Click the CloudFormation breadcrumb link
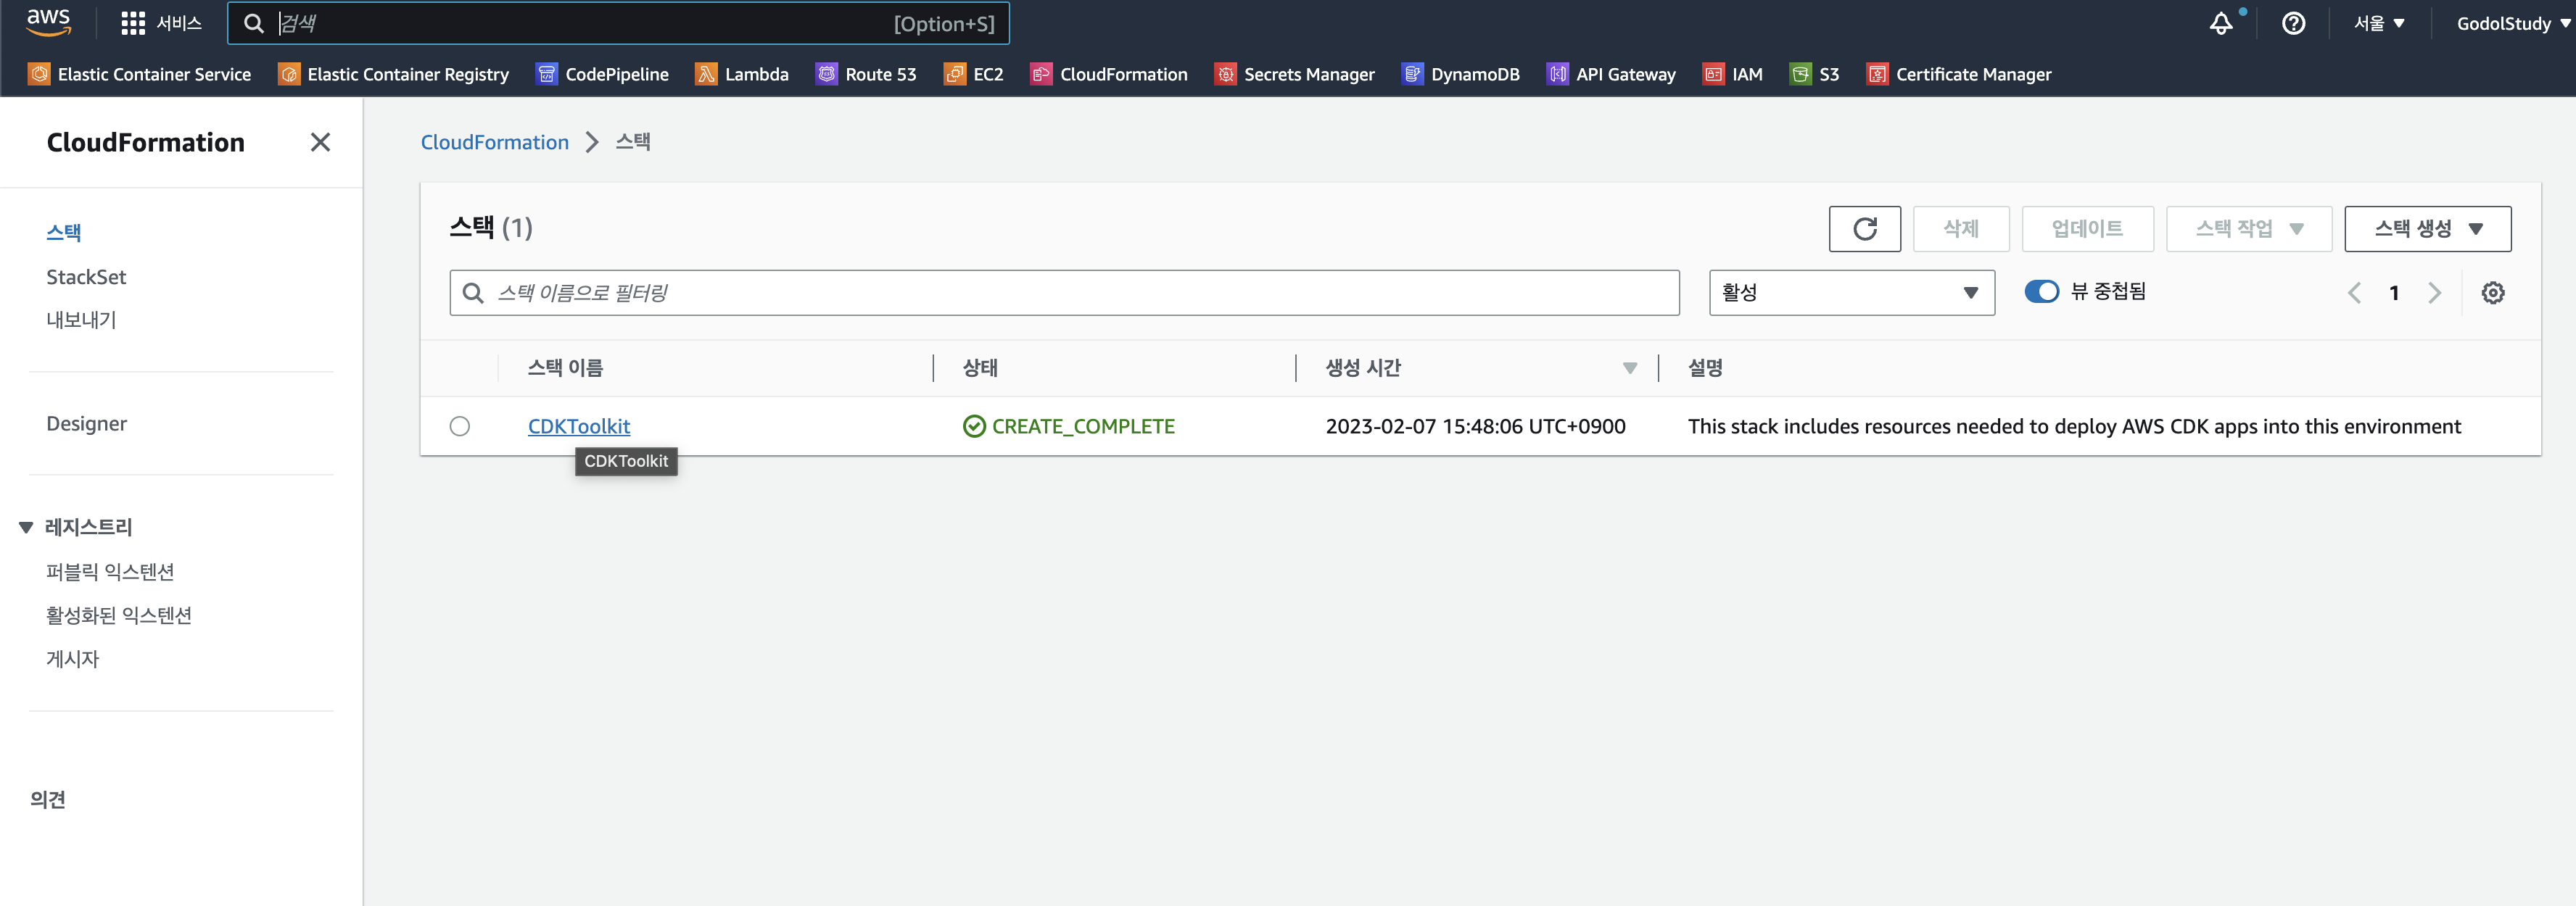The height and width of the screenshot is (906, 2576). [494, 142]
